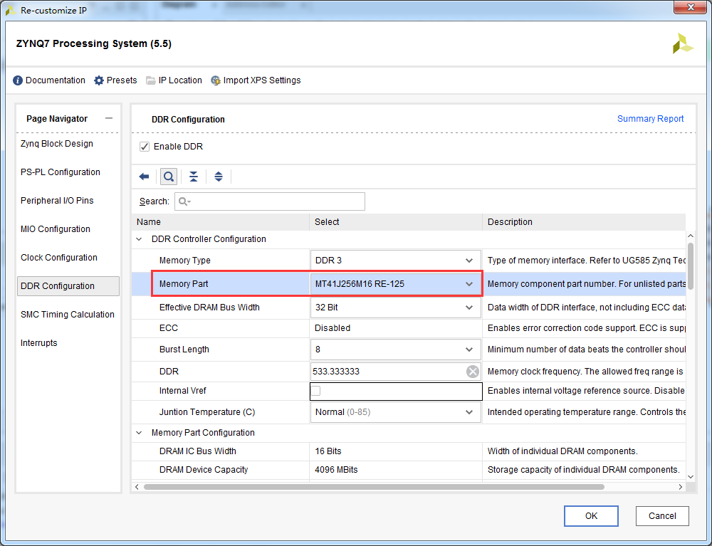
Task: Open the Memory Part dropdown
Action: point(395,284)
